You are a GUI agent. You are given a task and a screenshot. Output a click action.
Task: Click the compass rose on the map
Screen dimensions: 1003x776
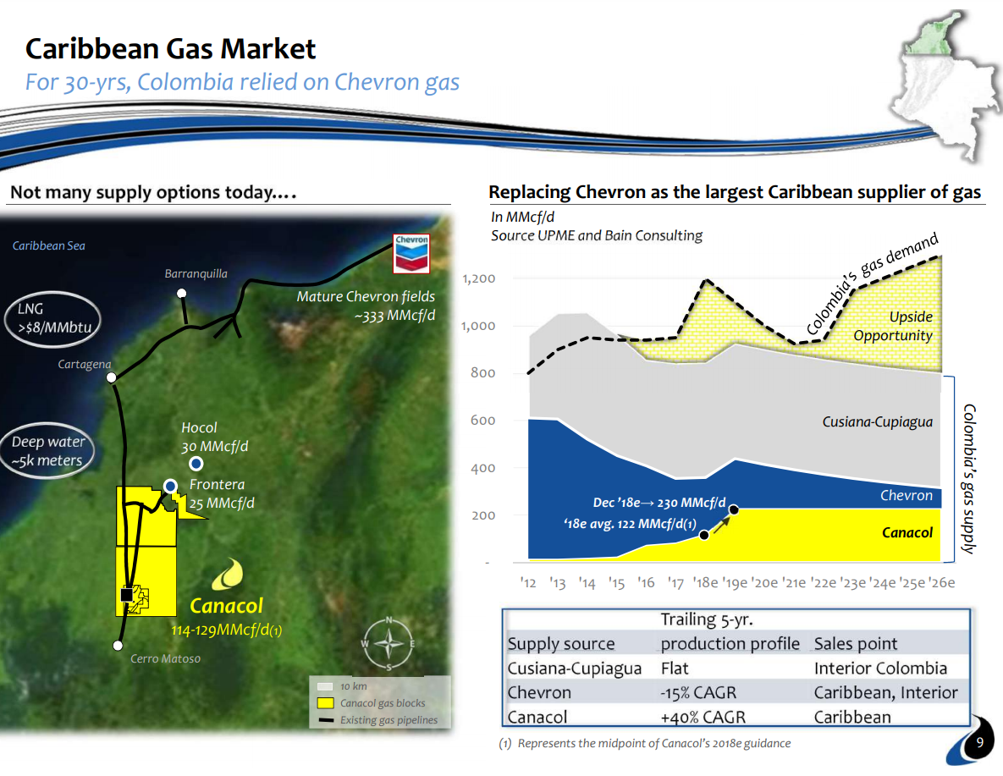[x=389, y=644]
